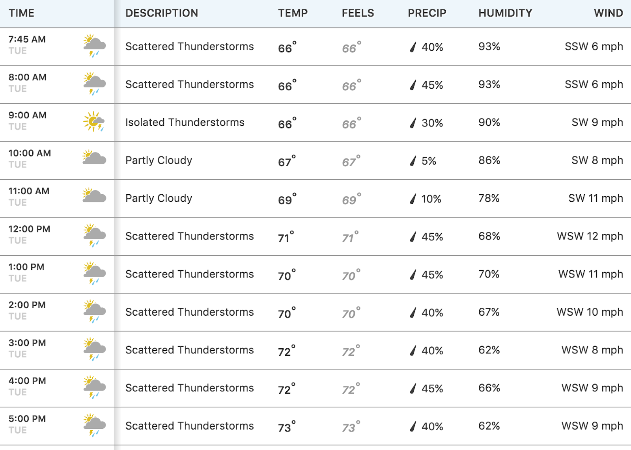631x450 pixels.
Task: Click the Isolated Thunderstorms description text
Action: [185, 123]
